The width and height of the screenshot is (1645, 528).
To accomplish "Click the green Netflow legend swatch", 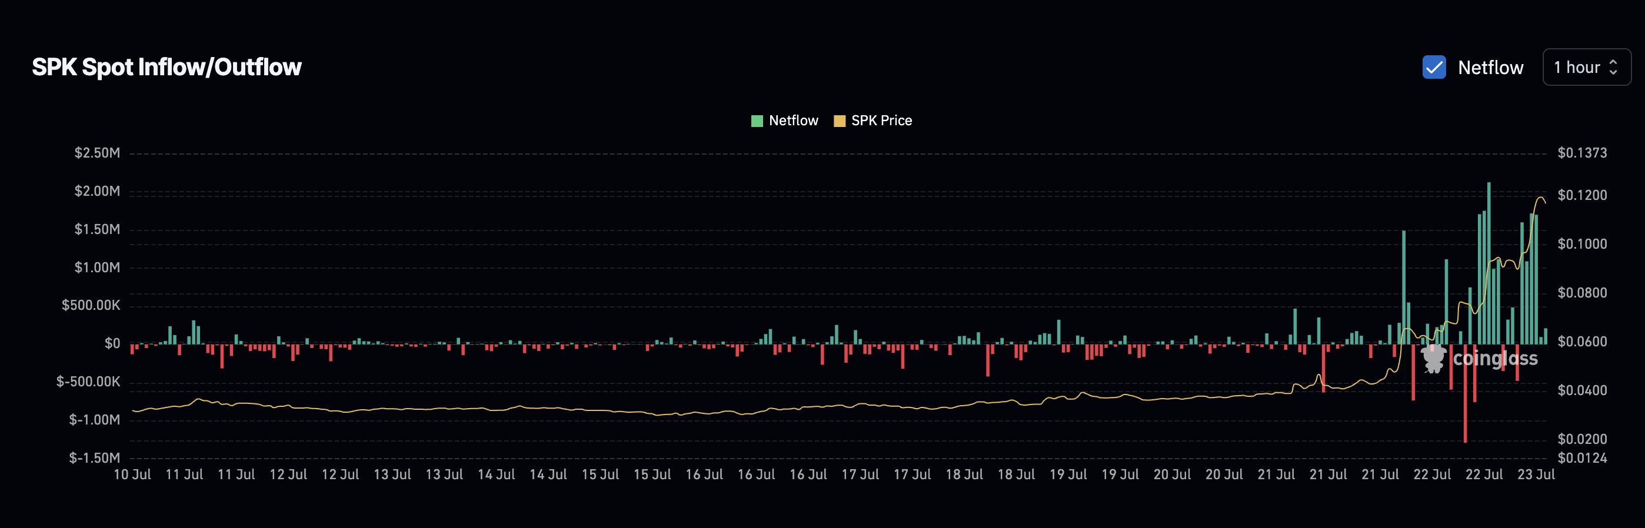I will (x=757, y=121).
